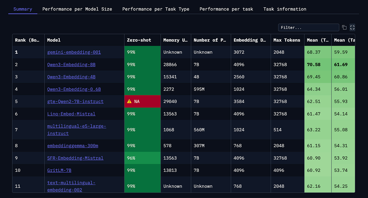Click the warning icon in gte-Qwen2-7B-instruct row
Image resolution: width=368 pixels, height=198 pixels.
tap(129, 101)
